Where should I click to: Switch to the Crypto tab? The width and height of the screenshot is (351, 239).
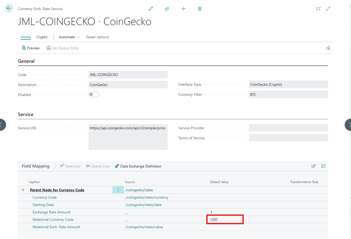(42, 37)
